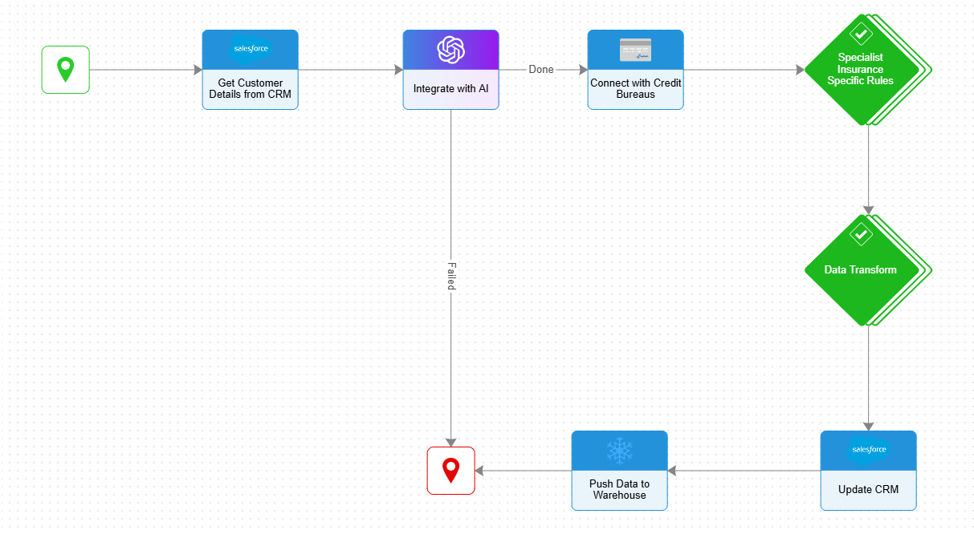Select the Salesforce icon on Get Customer Details node
The height and width of the screenshot is (534, 974).
click(250, 48)
